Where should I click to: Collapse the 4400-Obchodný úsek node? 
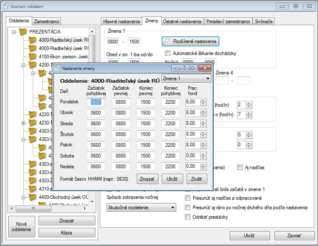(23, 197)
